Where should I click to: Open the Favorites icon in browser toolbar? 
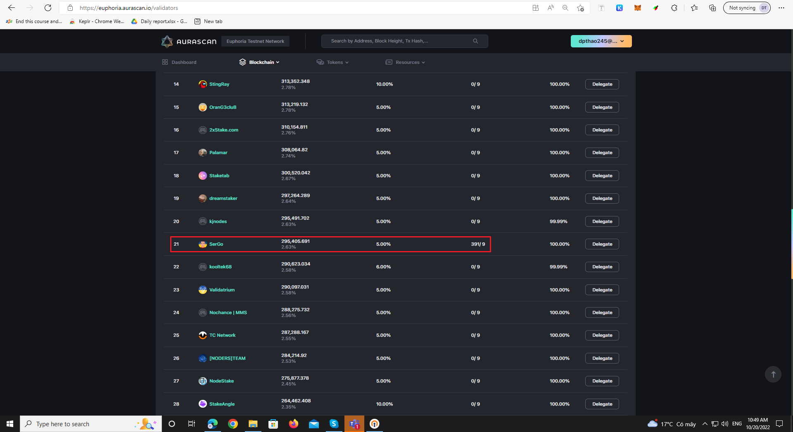694,8
